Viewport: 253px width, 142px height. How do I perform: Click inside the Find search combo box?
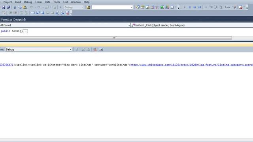tap(111, 7)
